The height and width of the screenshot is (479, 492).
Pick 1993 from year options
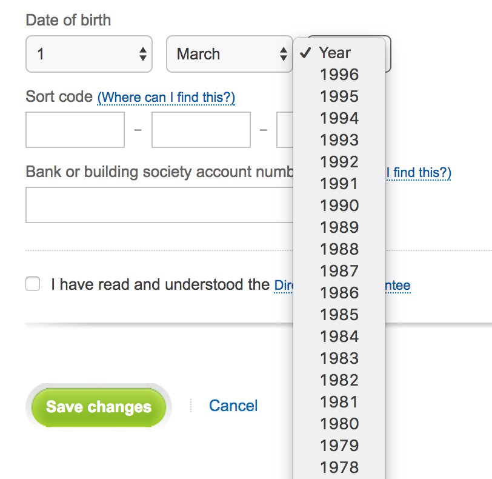click(x=339, y=140)
